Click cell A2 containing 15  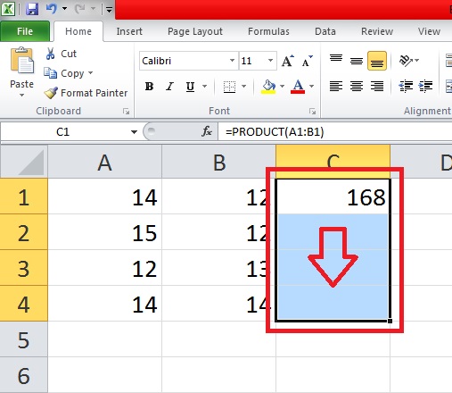(105, 232)
